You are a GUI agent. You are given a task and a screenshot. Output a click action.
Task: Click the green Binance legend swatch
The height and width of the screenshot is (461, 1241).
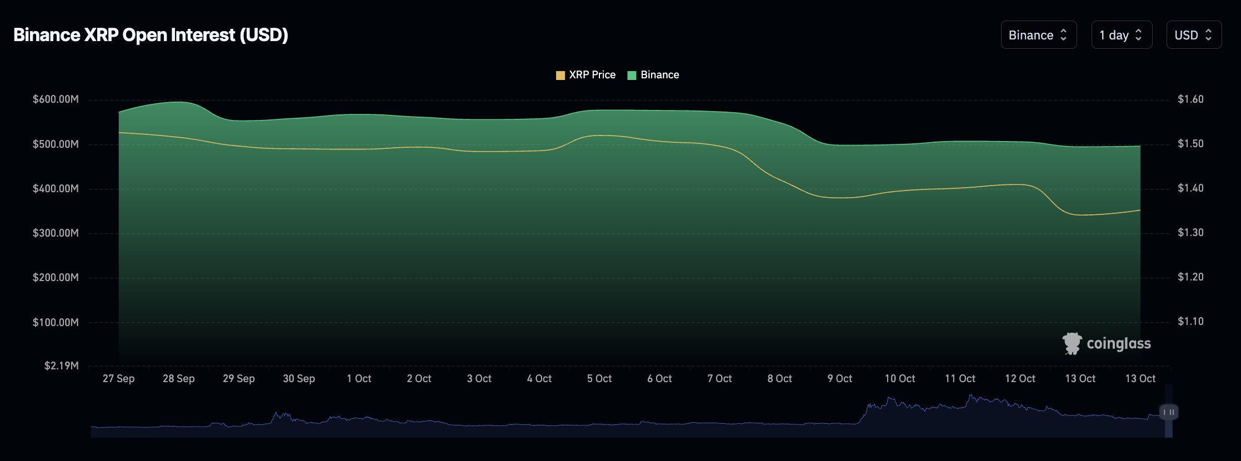pyautogui.click(x=632, y=76)
